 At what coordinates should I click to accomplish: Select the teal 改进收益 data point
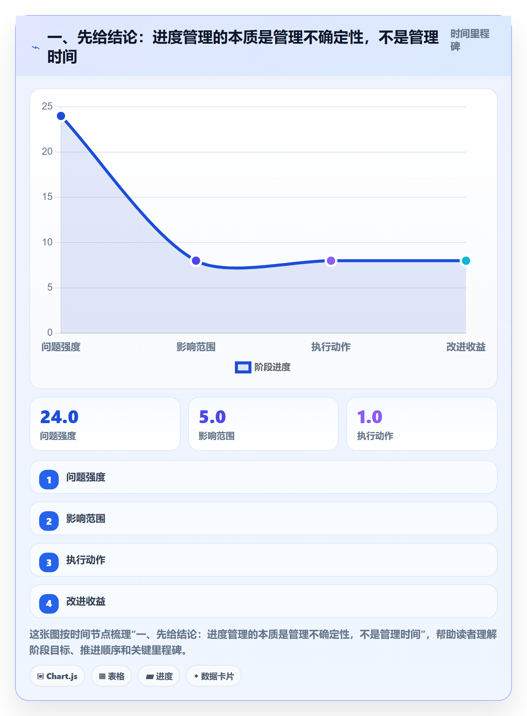466,261
